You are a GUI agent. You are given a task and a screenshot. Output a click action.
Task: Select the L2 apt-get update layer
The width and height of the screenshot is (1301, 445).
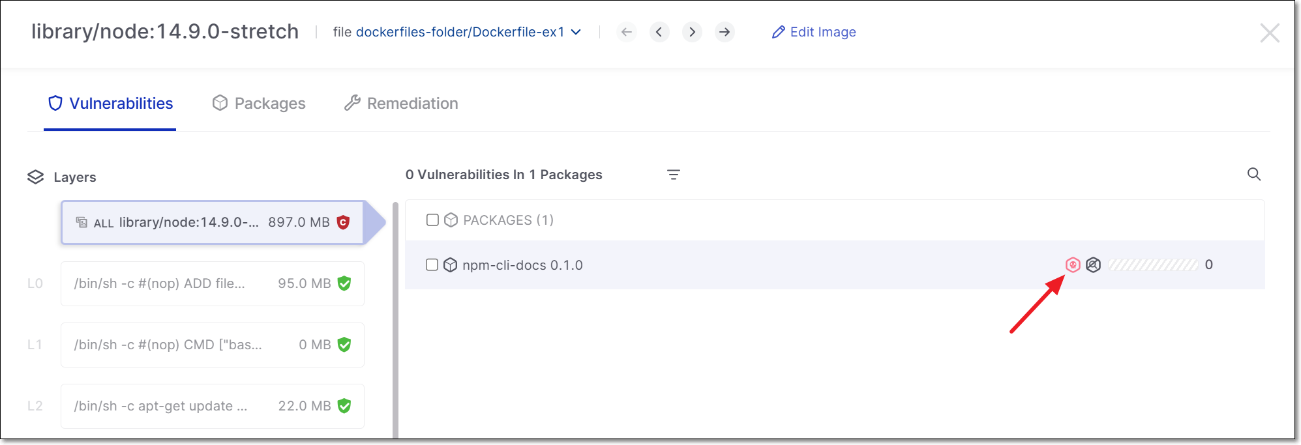pyautogui.click(x=213, y=406)
